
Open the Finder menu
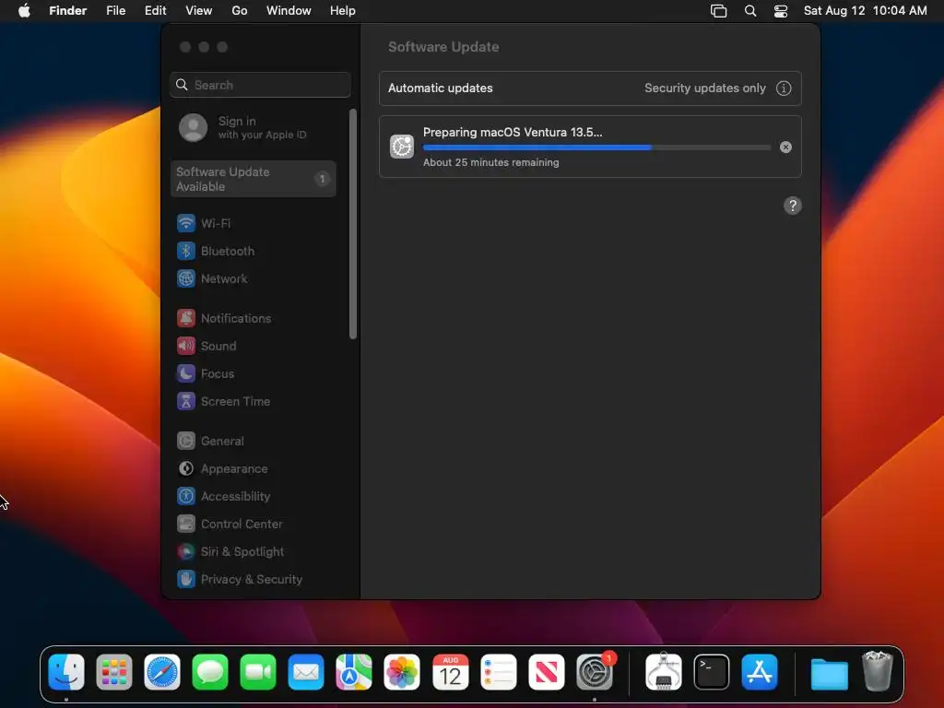click(x=68, y=11)
